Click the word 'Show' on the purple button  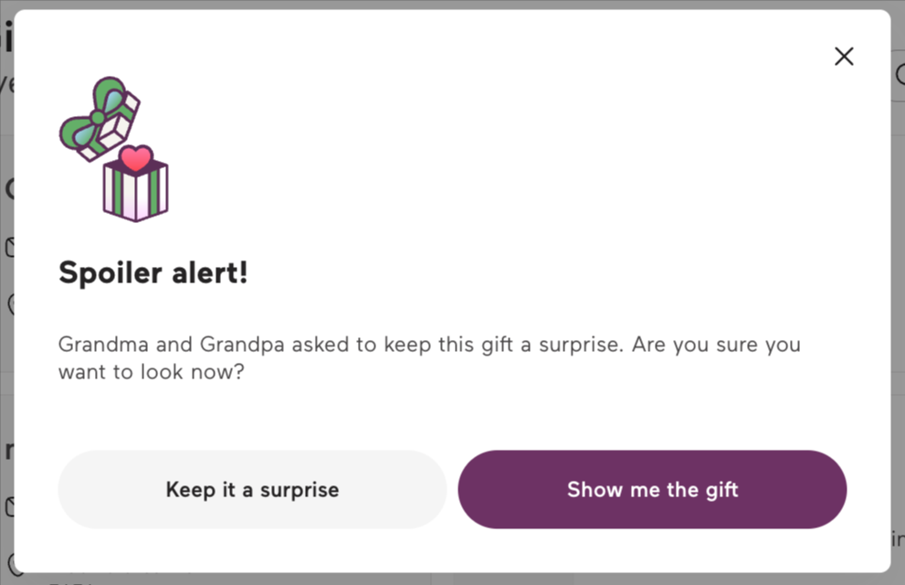pos(595,490)
